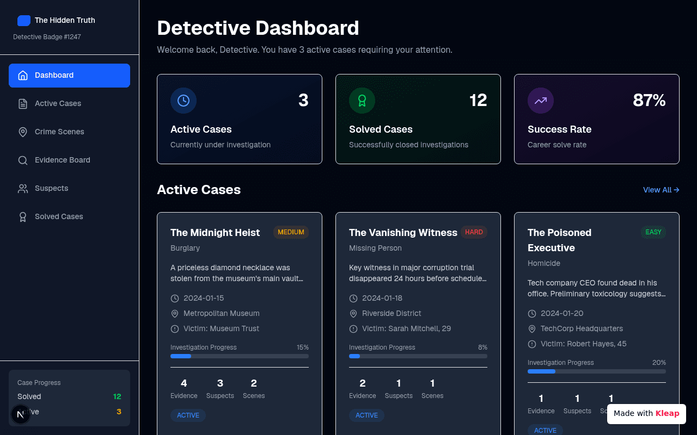Open The Poisoned Executive case title
Viewport: 697px width, 435px height.
click(x=559, y=240)
